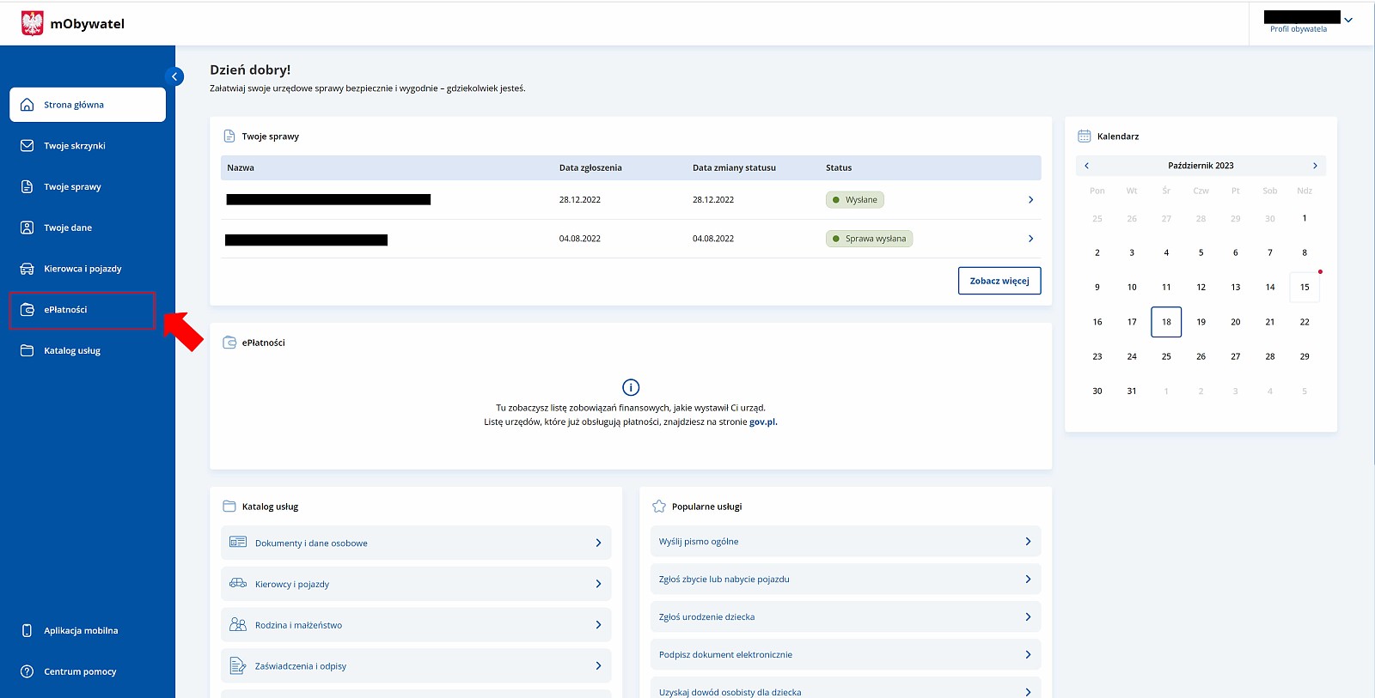Click the Kierowca i pojazdy car icon

pos(27,269)
